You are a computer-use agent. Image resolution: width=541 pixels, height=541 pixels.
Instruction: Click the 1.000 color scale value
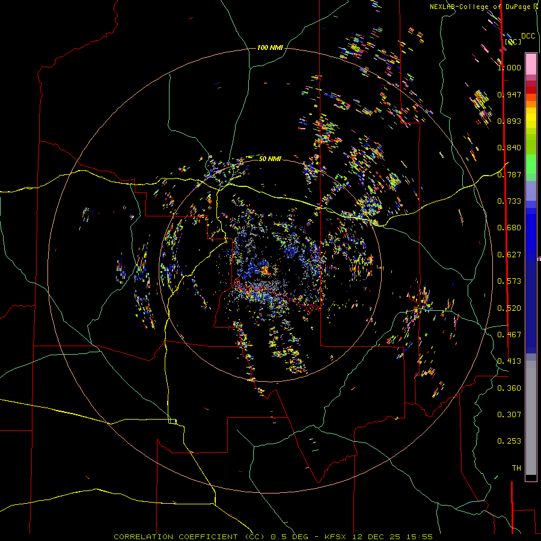509,67
